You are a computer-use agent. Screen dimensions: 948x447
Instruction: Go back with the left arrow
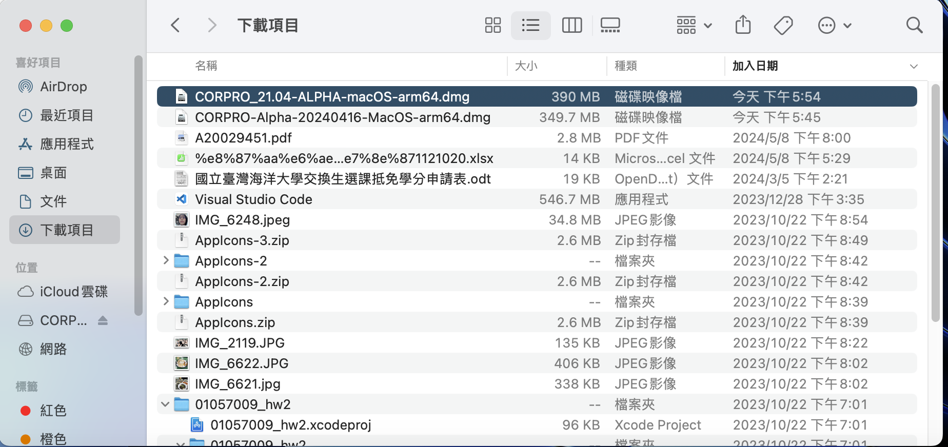[175, 25]
